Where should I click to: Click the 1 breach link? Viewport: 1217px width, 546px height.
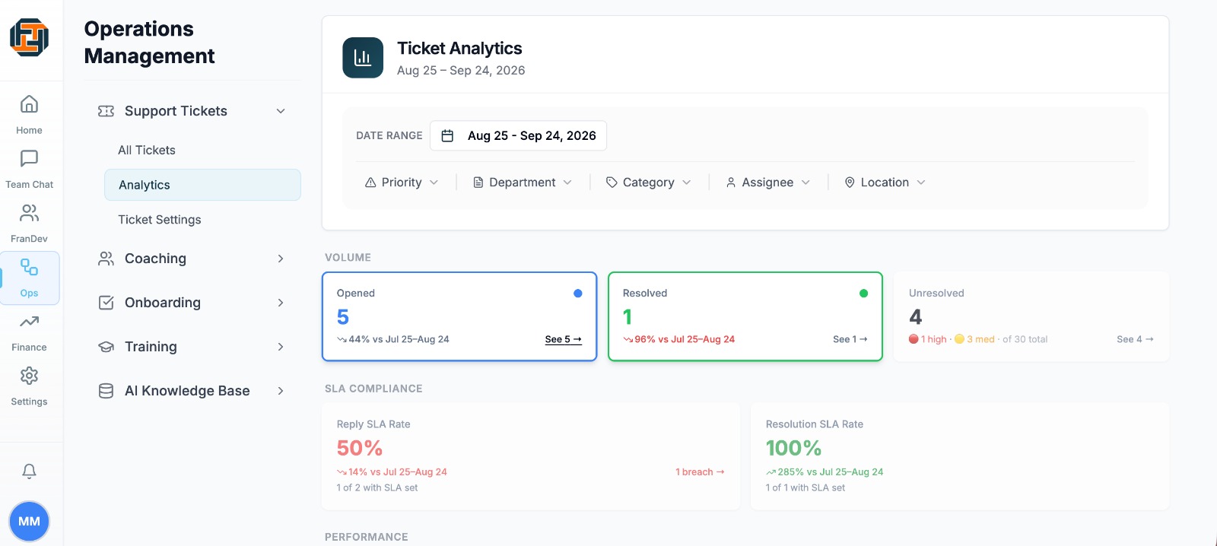tap(700, 472)
